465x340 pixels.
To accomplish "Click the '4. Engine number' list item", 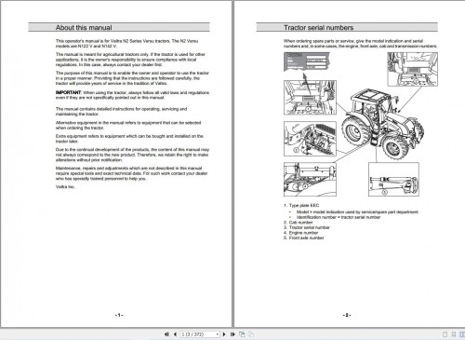I will [300, 233].
